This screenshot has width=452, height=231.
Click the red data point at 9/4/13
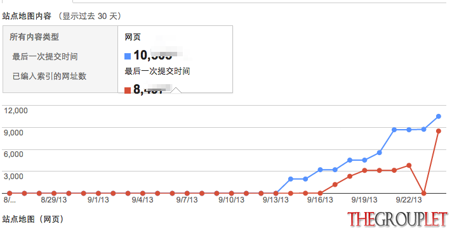(143, 194)
